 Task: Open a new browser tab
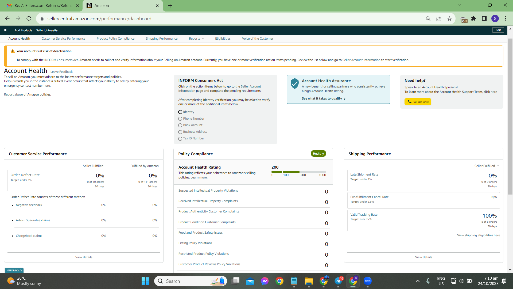[x=170, y=6]
